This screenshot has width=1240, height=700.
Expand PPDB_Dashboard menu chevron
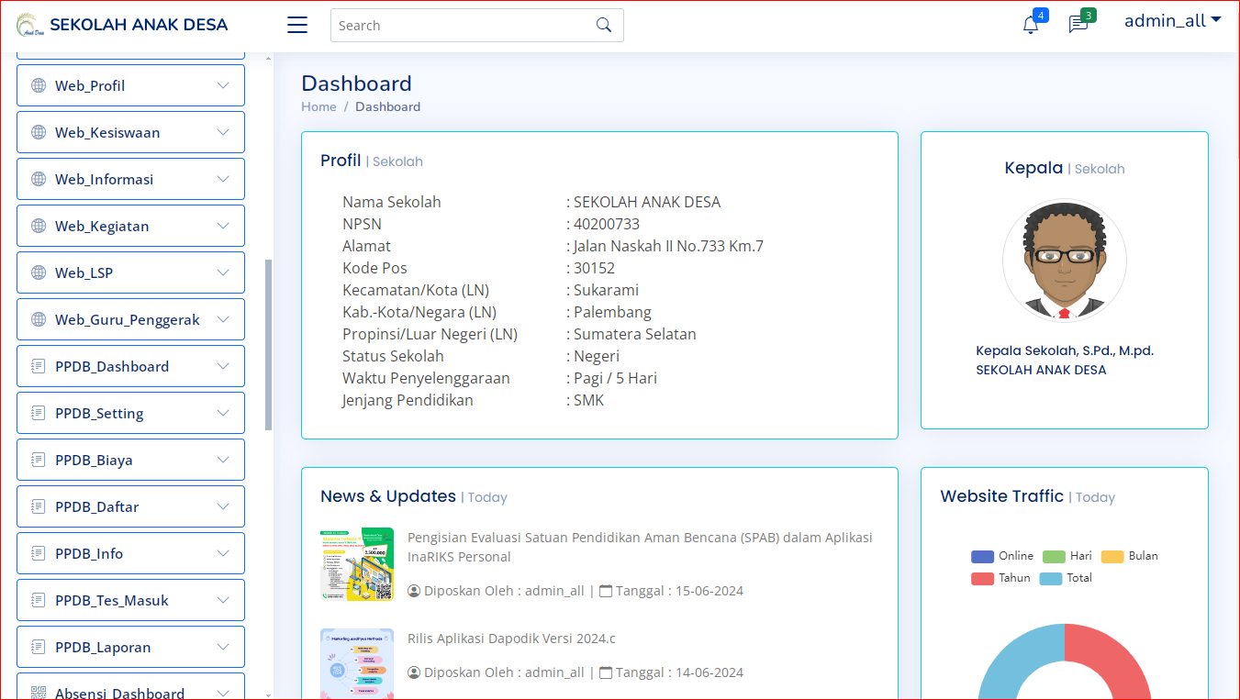pyautogui.click(x=223, y=366)
